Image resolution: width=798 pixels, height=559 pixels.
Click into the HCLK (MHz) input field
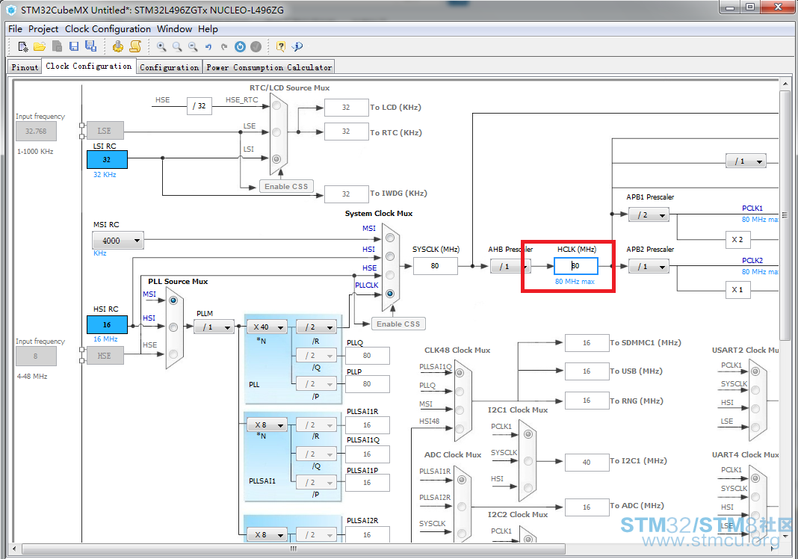click(x=575, y=266)
